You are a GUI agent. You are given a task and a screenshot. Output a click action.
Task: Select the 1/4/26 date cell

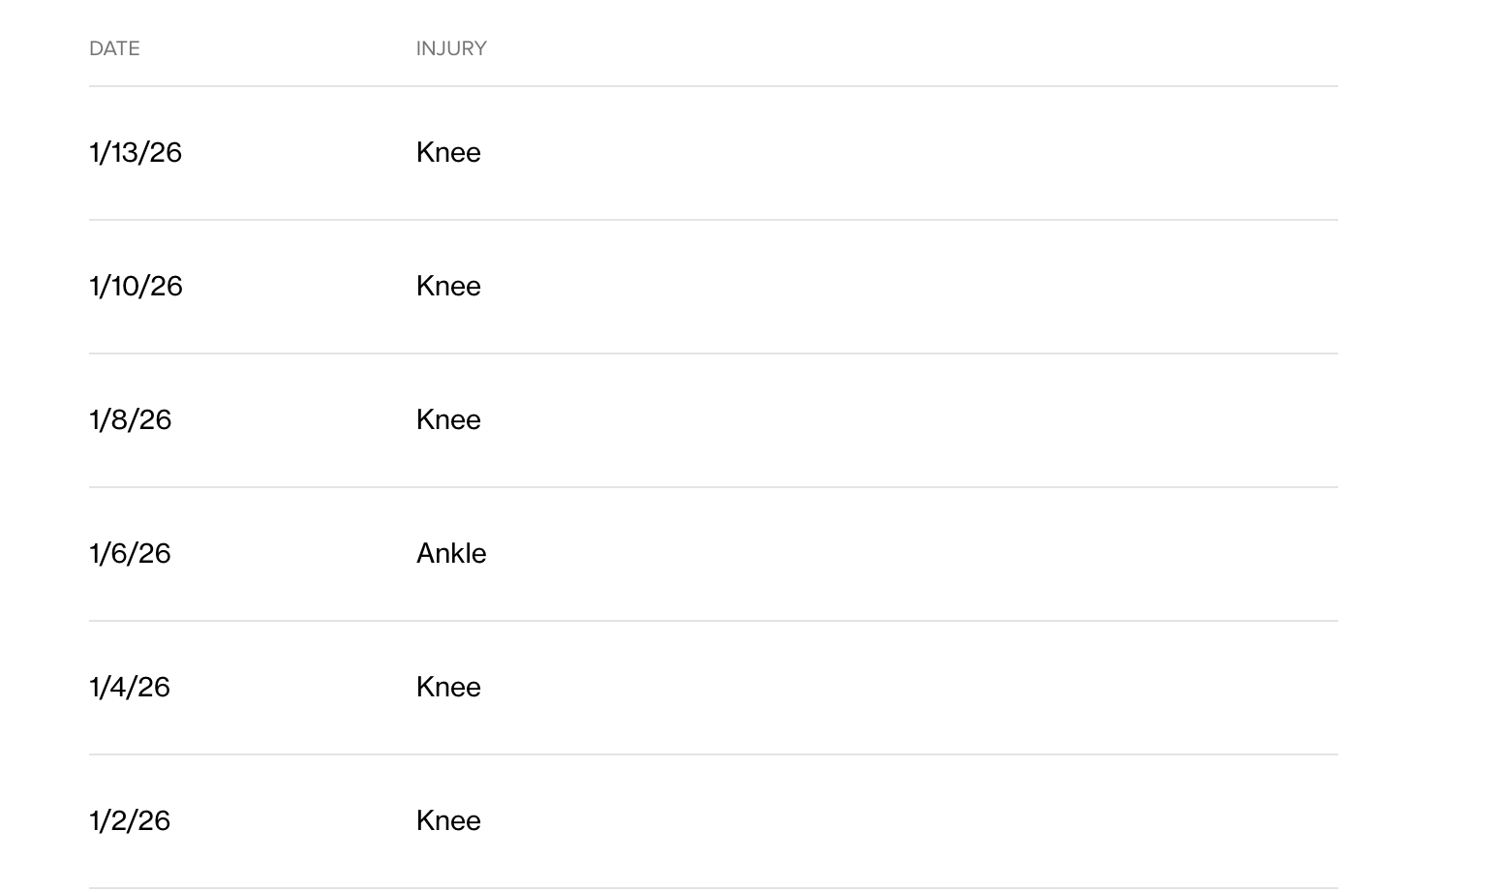pos(130,687)
